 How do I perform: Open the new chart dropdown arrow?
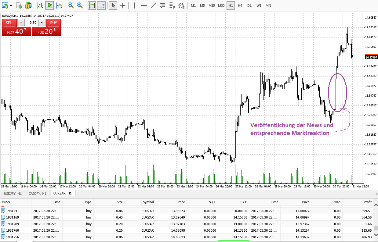[x=11, y=5]
